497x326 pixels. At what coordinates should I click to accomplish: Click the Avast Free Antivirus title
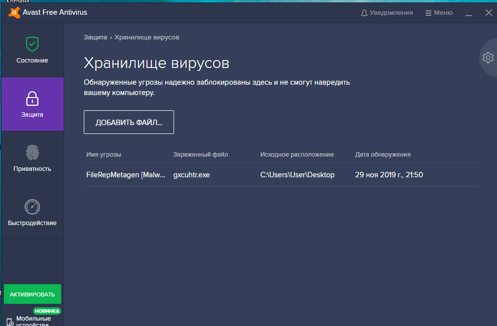pyautogui.click(x=55, y=12)
